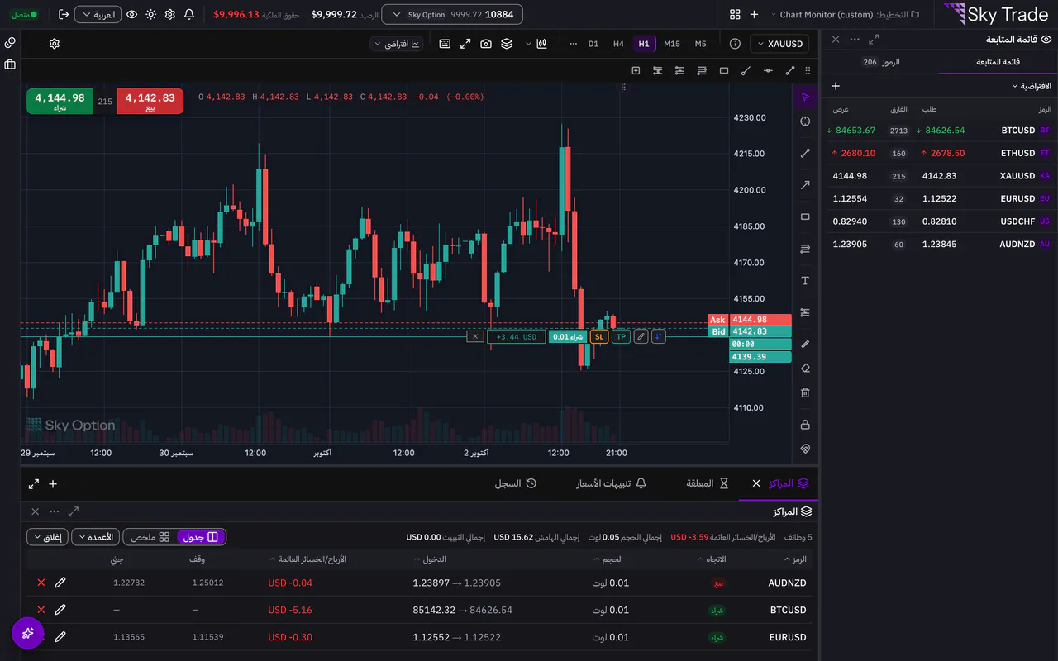Take a chart snapshot with camera icon
1058x661 pixels.
[x=486, y=44]
